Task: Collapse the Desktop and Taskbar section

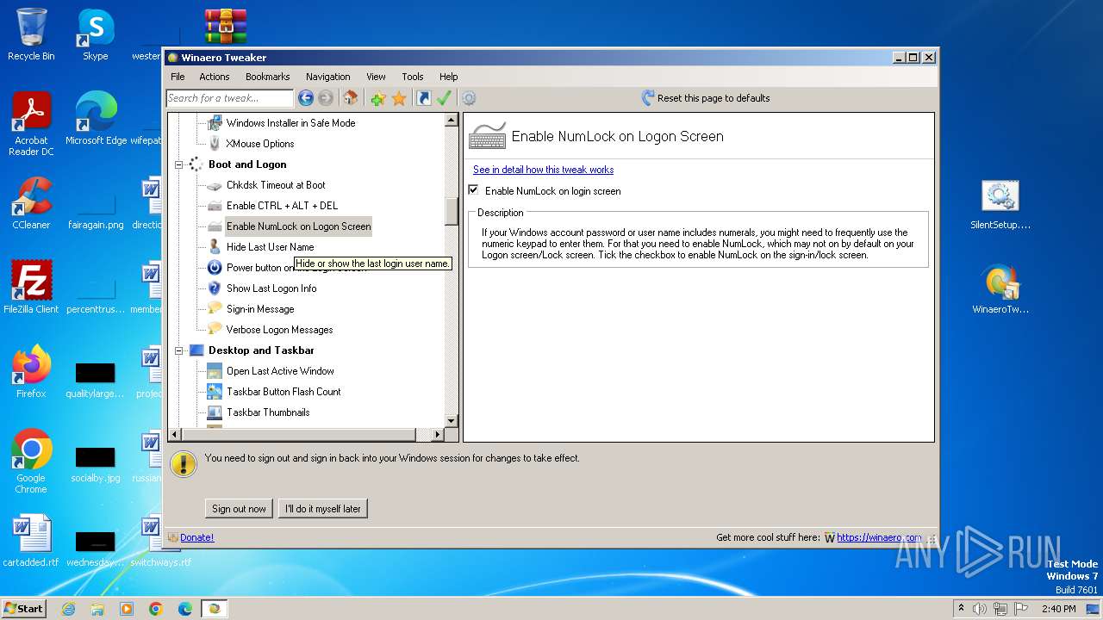Action: pyautogui.click(x=179, y=350)
